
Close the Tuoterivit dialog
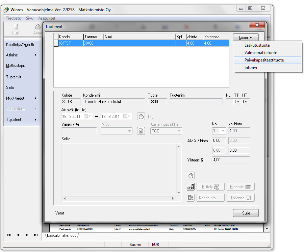[257, 25]
